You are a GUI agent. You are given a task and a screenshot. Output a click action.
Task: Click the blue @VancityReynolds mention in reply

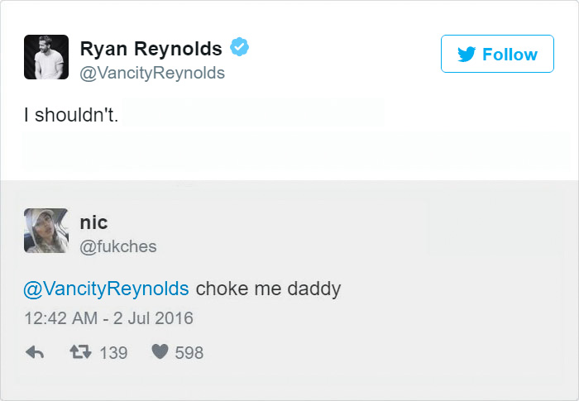coord(107,289)
